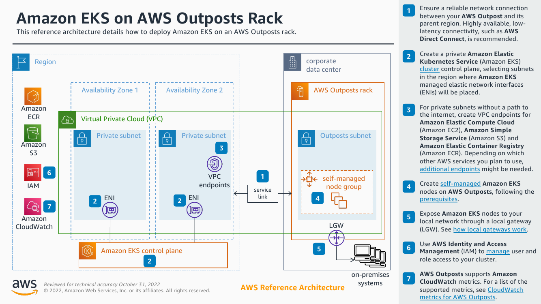Click the Outposts subnet lock icon
This screenshot has width=541, height=304.
(306, 139)
